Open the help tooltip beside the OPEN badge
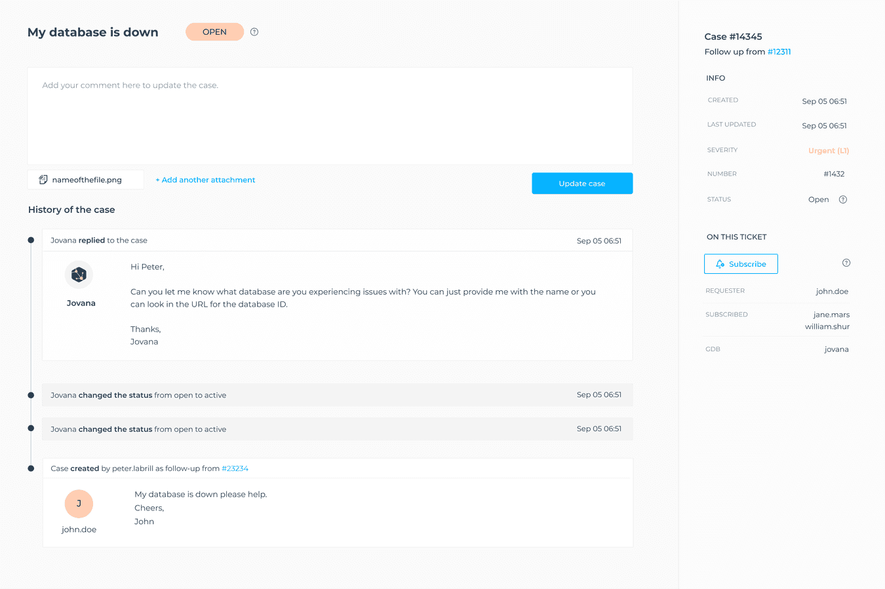Viewport: 885px width, 589px height. tap(254, 31)
